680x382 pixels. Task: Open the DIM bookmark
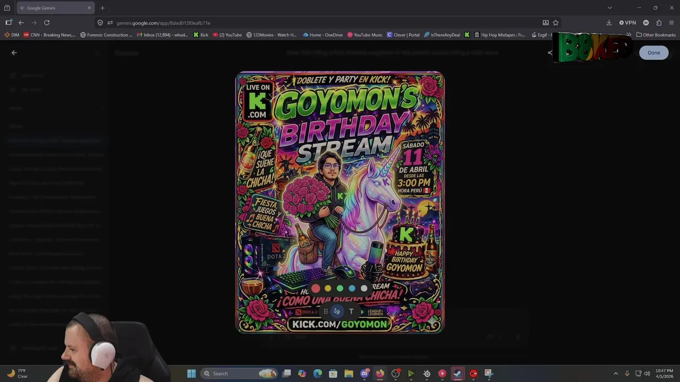12,35
